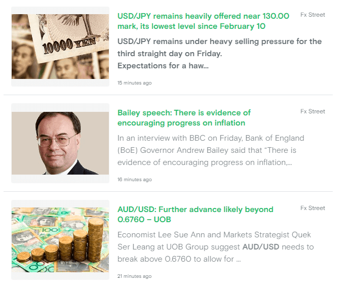The height and width of the screenshot is (292, 355).
Task: Click 'encouraging progress on inflation' title line
Action: pos(181,123)
